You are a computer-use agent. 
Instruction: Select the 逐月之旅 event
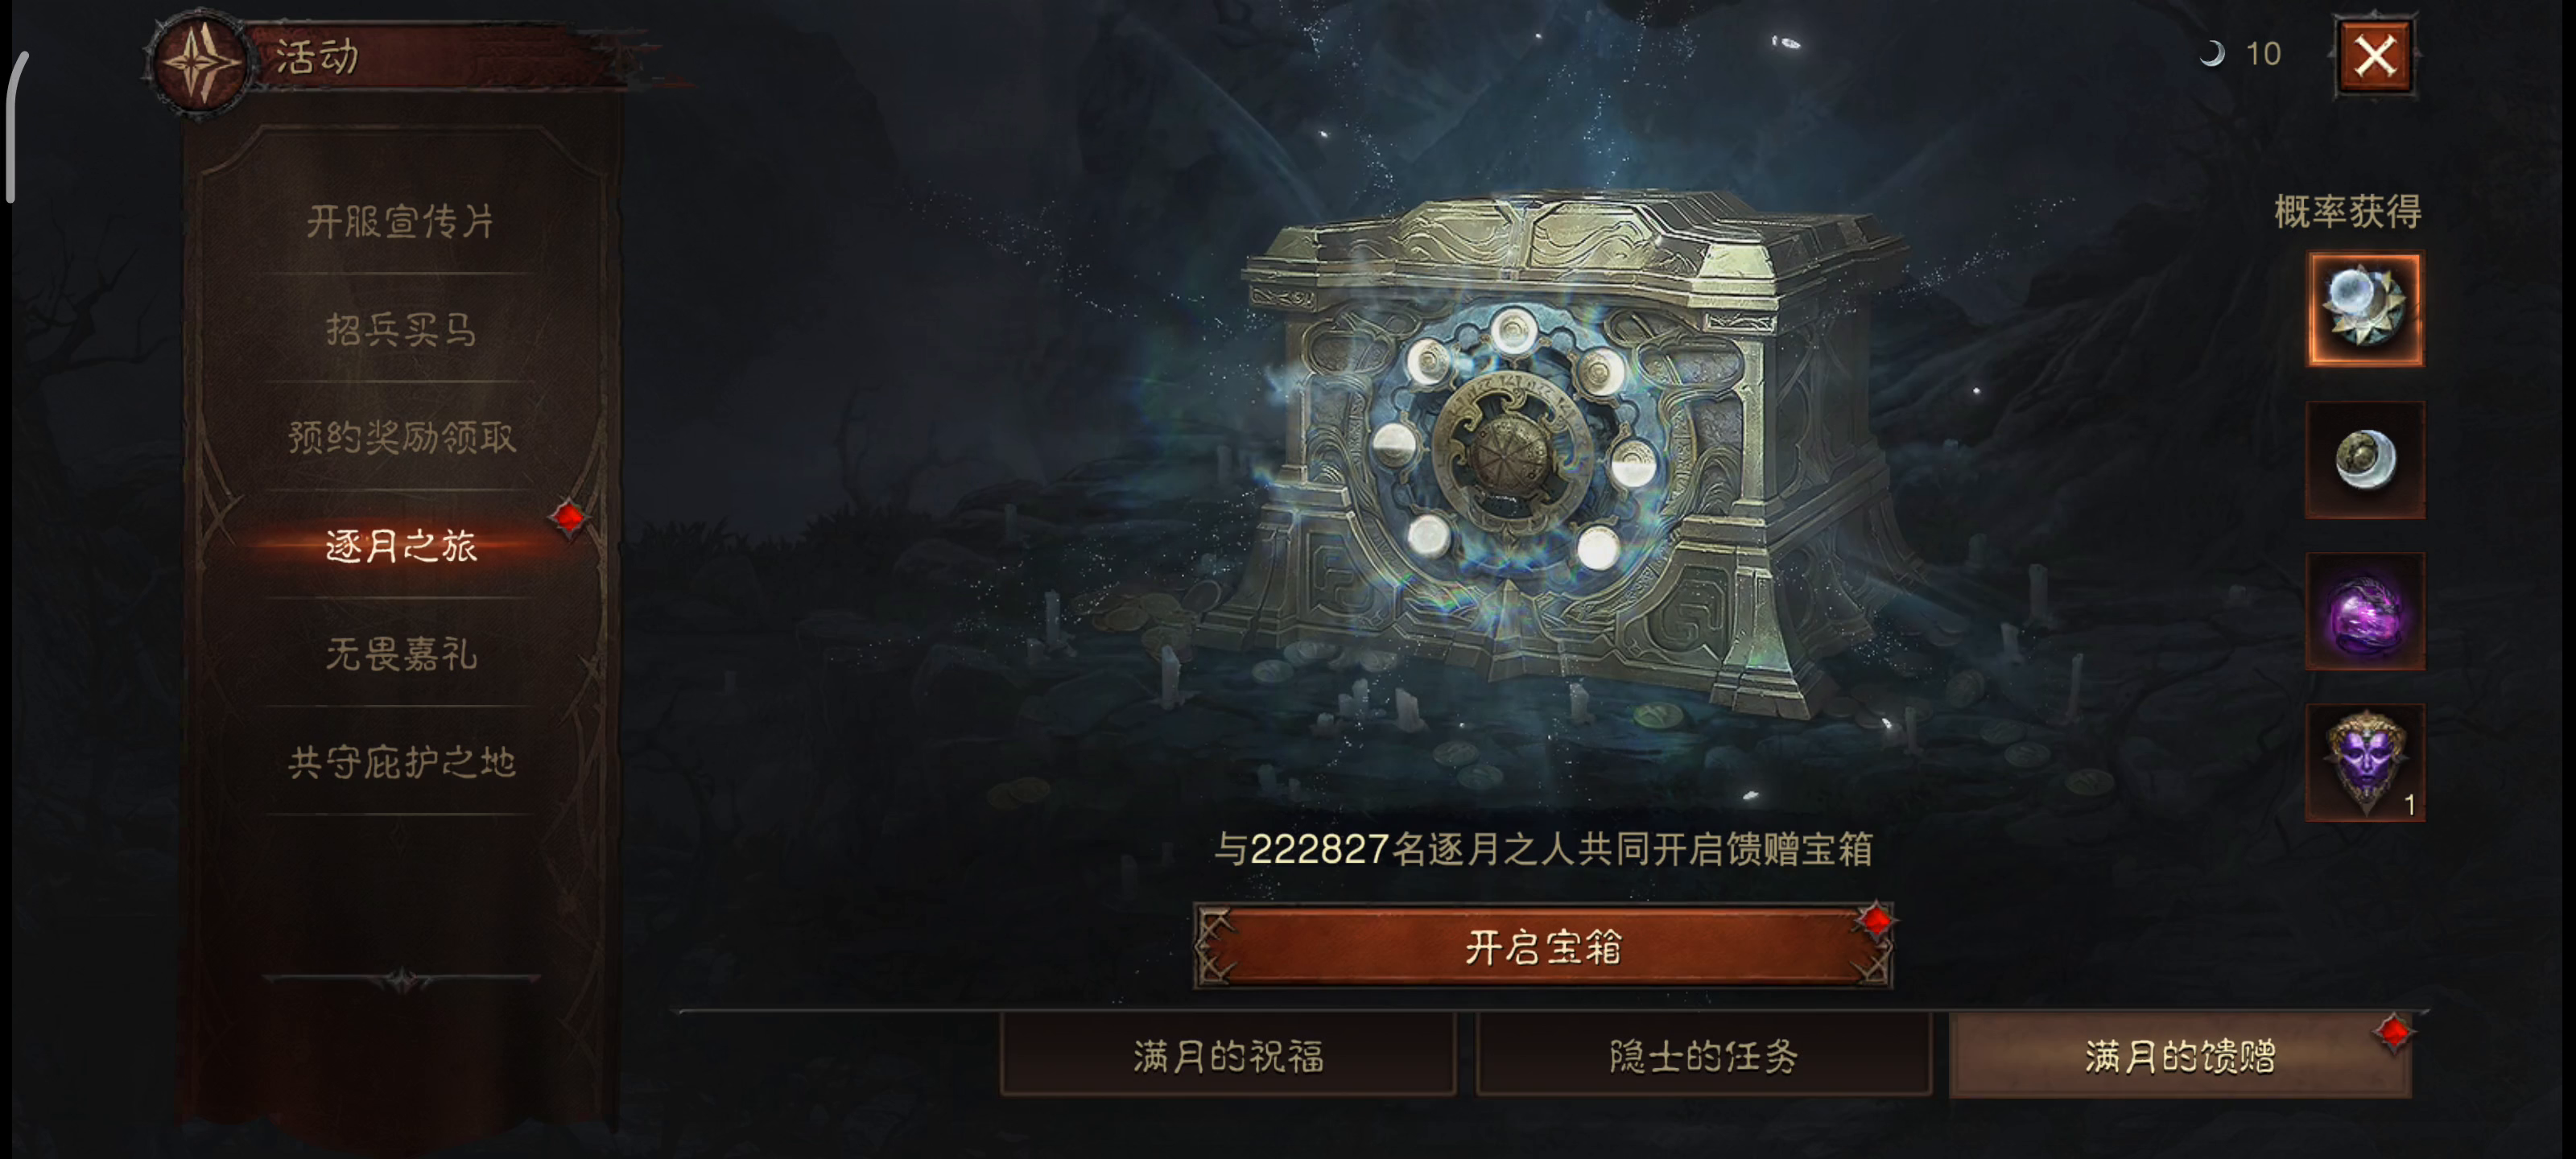[x=400, y=545]
